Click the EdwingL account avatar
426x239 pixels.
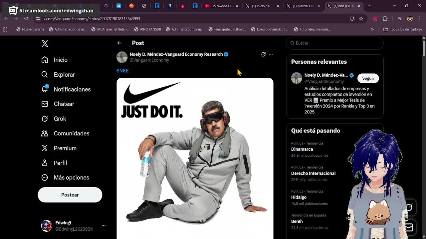(x=47, y=226)
